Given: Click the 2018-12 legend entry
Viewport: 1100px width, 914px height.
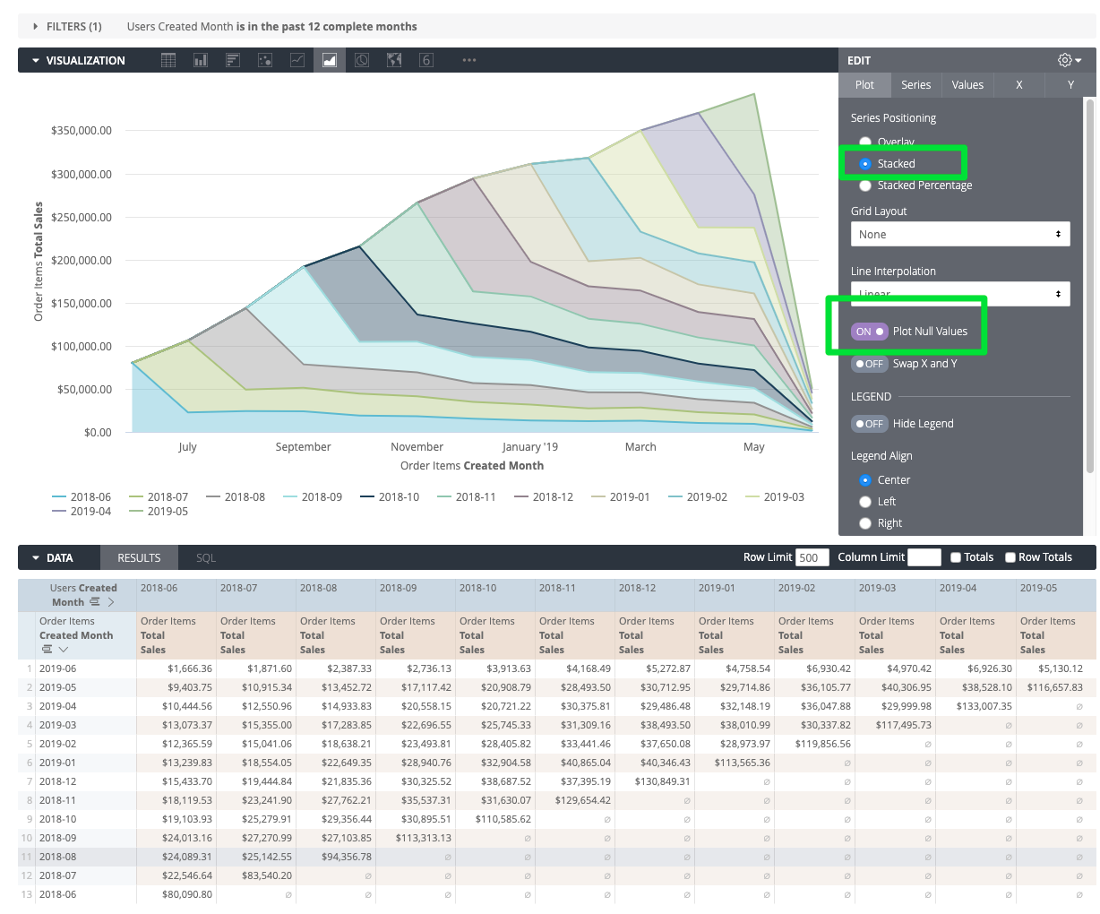Looking at the screenshot, I should pos(544,496).
